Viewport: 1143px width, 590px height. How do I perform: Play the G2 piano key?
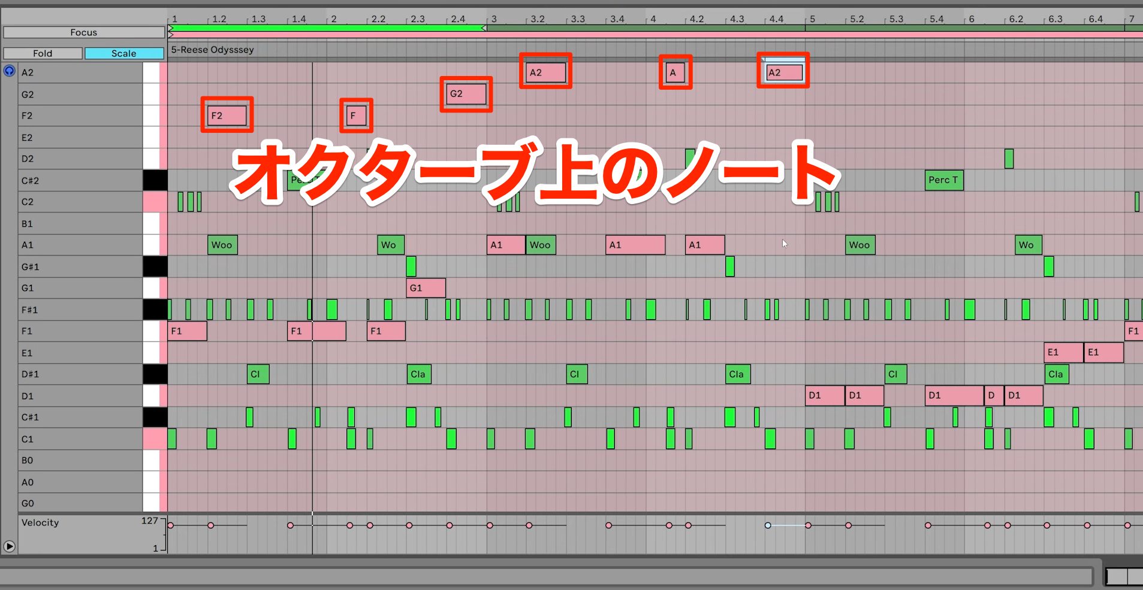151,94
